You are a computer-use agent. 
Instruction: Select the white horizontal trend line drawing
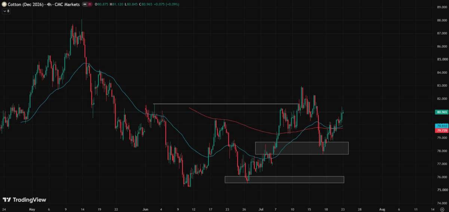(226, 104)
